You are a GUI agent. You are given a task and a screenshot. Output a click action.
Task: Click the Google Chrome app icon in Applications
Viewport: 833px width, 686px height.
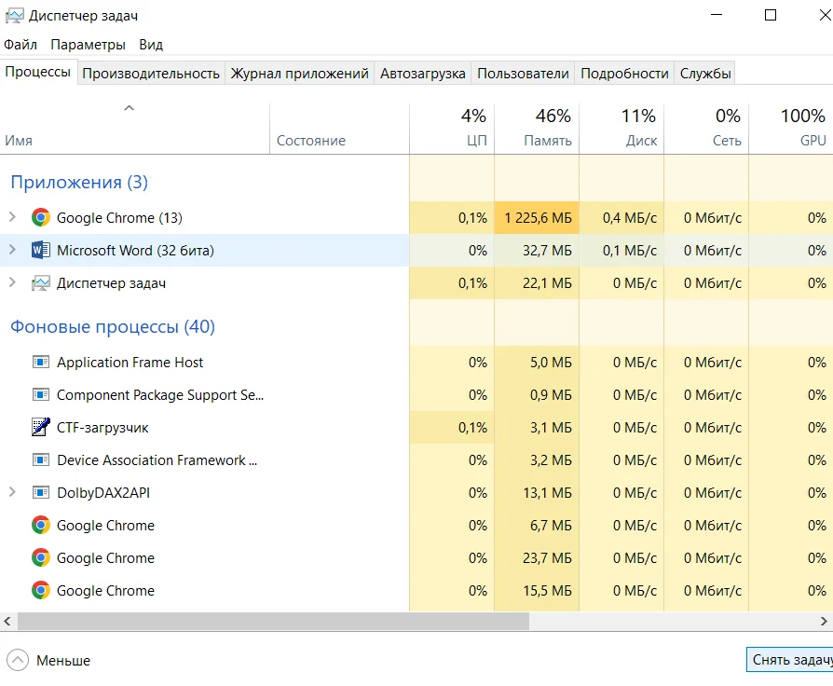click(x=40, y=218)
